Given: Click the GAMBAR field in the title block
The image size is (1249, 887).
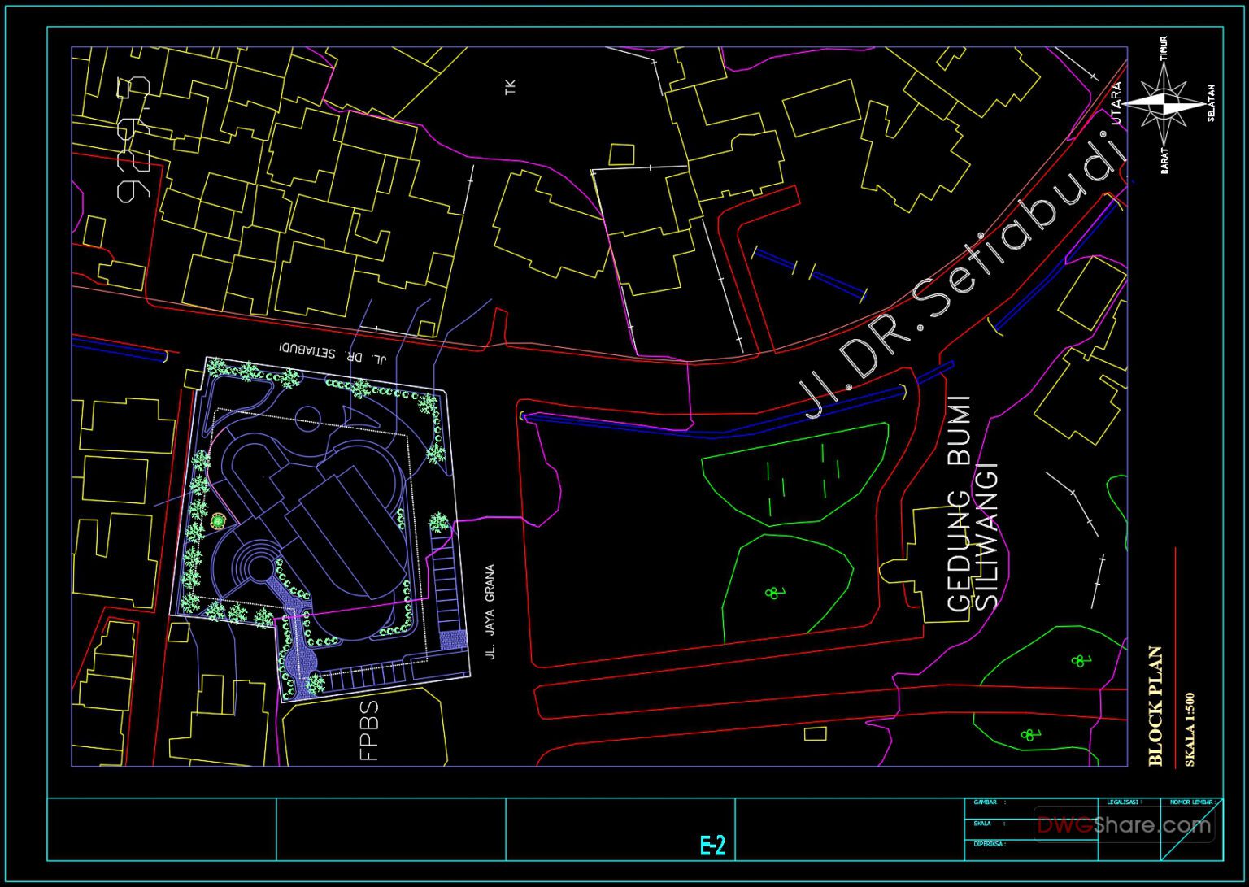Looking at the screenshot, I should [986, 802].
